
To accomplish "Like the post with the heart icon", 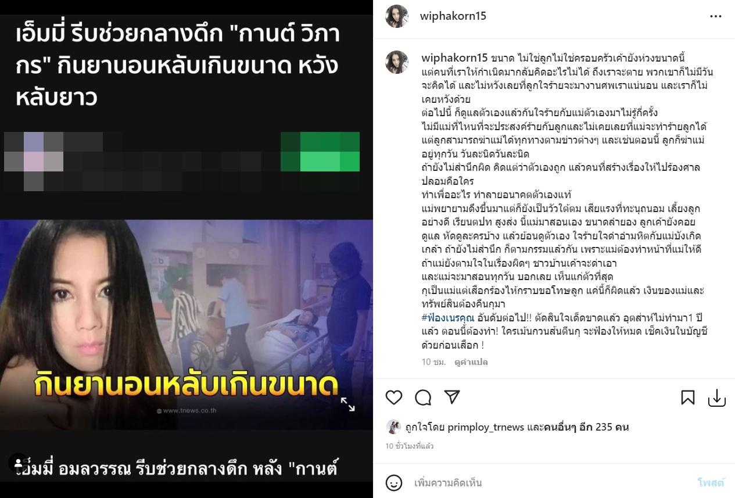I will (394, 397).
